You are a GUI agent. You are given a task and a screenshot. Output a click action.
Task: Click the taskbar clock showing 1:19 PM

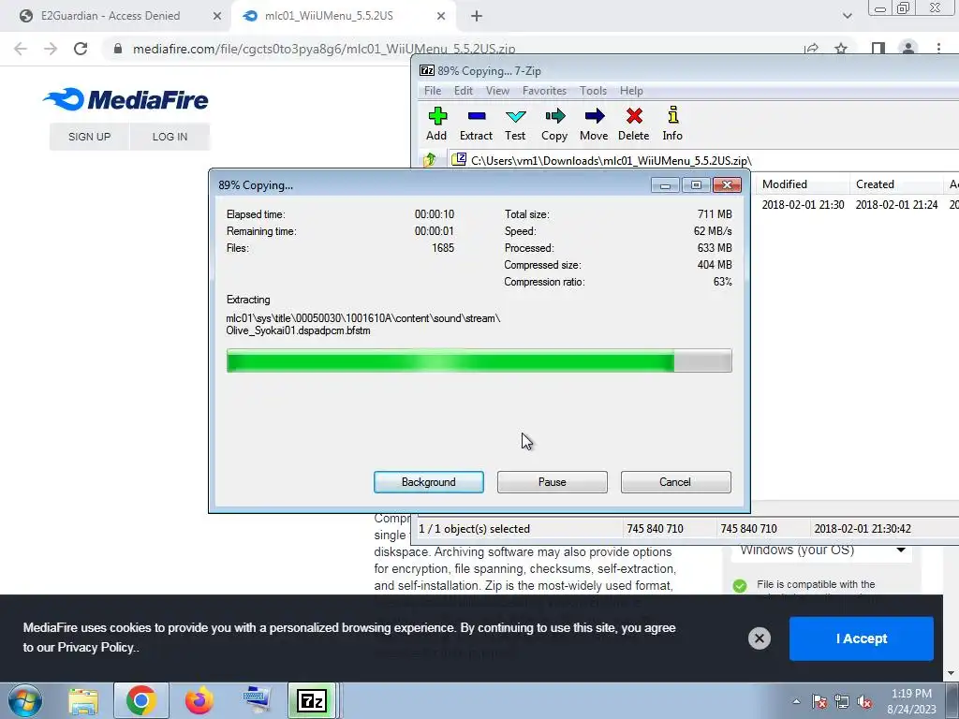coord(912,701)
